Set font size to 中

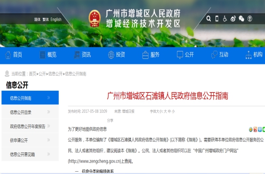pos(169,111)
